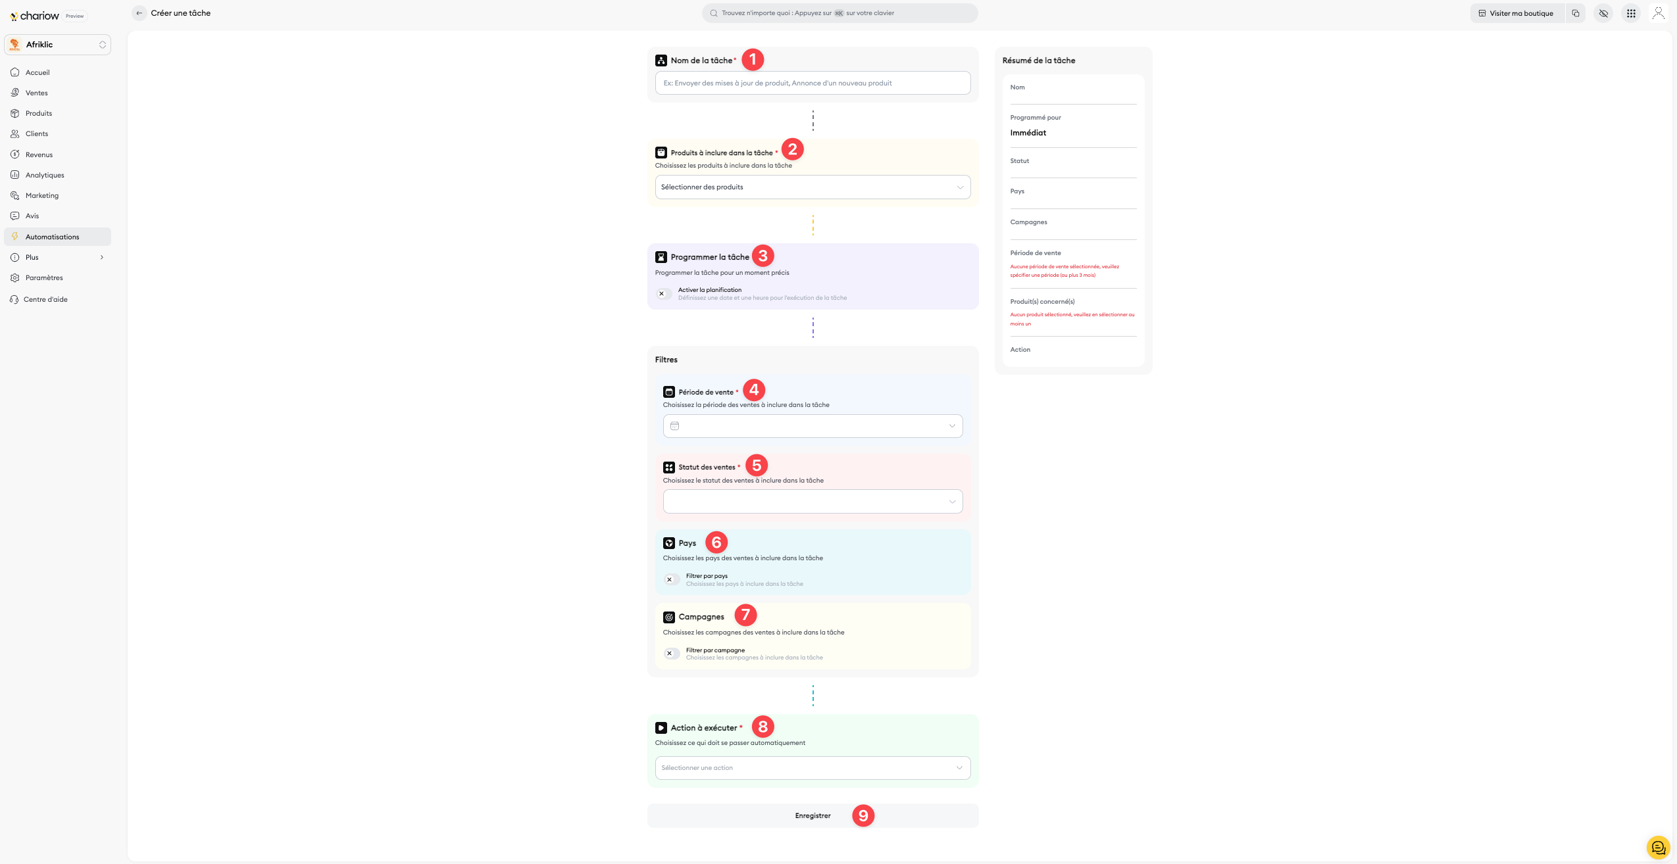
Task: Toggle the Filtrer par campagne switch
Action: pyautogui.click(x=672, y=654)
